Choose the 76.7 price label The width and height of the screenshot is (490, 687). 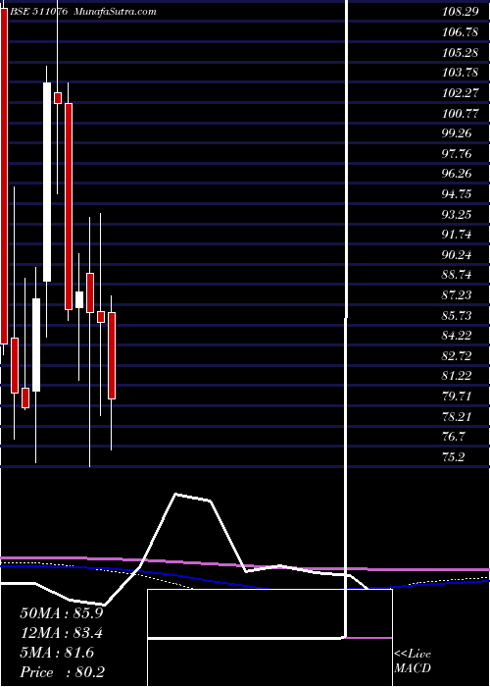pos(454,437)
